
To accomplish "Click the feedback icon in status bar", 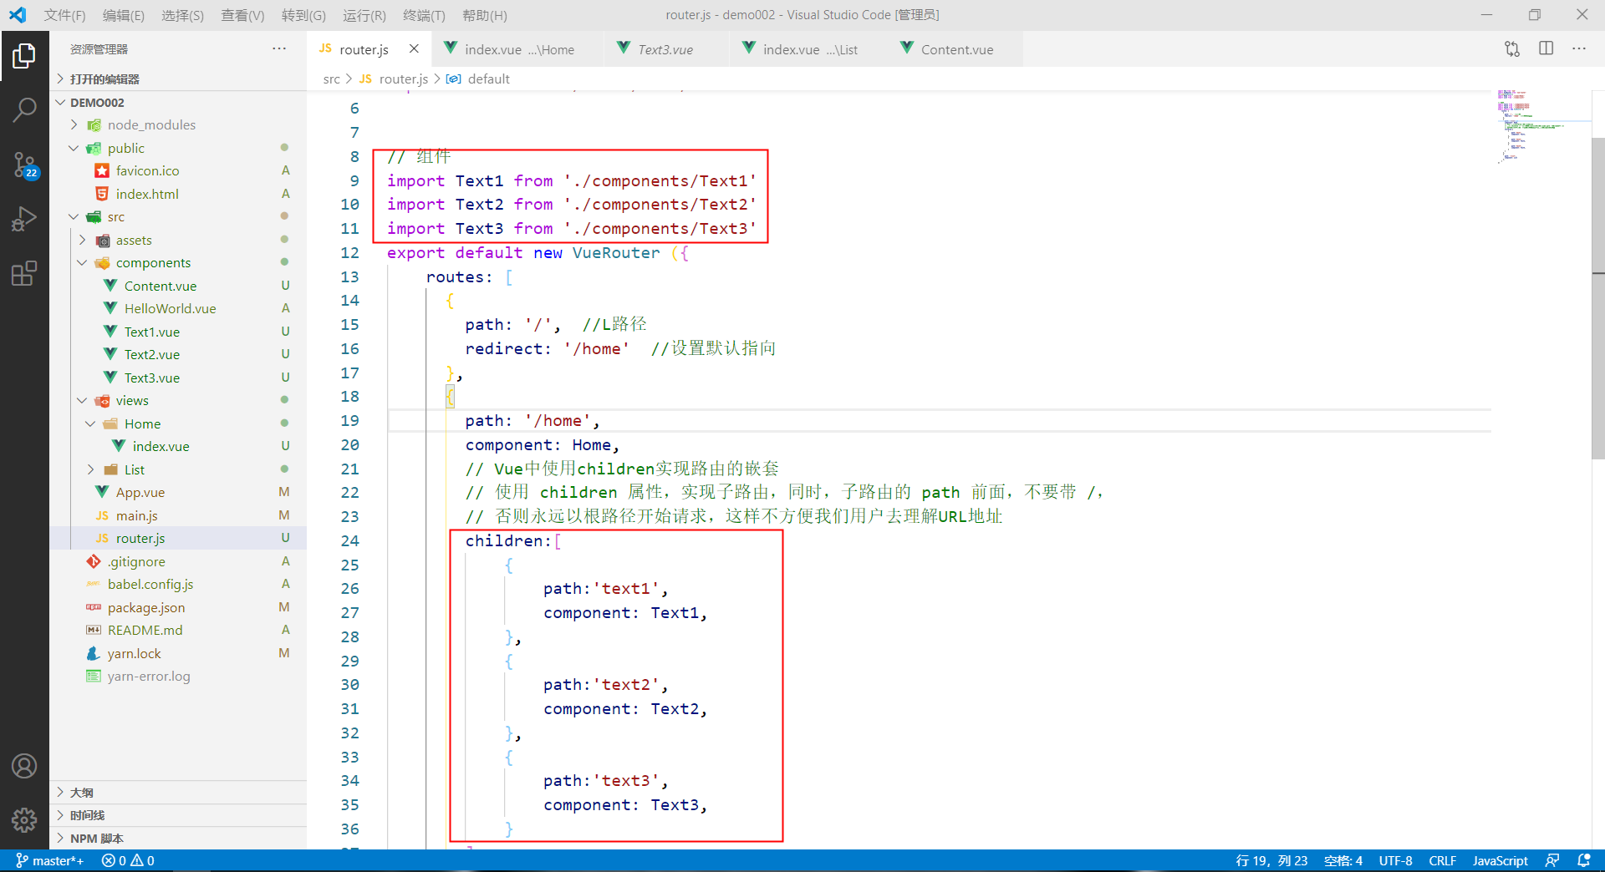I will pos(1552,860).
